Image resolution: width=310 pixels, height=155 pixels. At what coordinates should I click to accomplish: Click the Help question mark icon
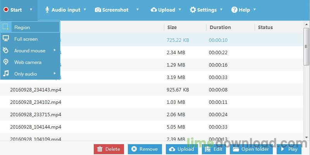coord(234,10)
